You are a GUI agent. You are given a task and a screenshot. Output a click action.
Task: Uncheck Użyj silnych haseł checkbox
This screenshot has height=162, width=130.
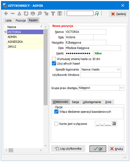tap(54, 64)
